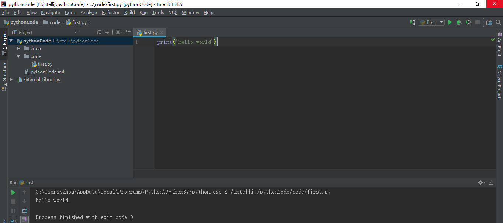Image resolution: width=503 pixels, height=223 pixels.
Task: Run 'first' with coverage icon
Action: pyautogui.click(x=468, y=22)
